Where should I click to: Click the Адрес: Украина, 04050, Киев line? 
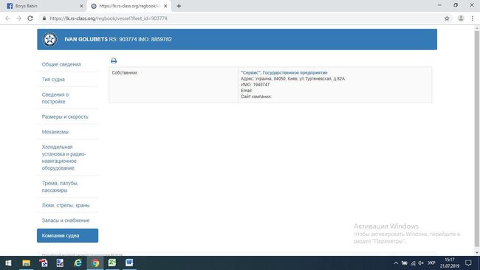292,79
